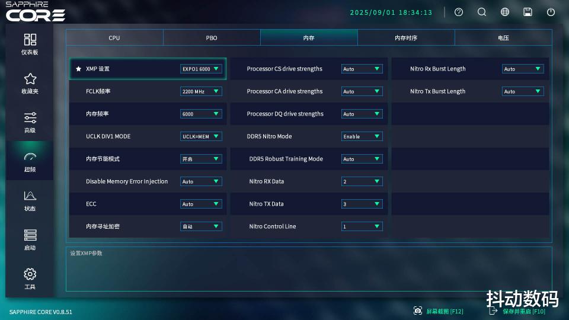Image resolution: width=569 pixels, height=320 pixels.
Task: Select the 内存 tab
Action: click(309, 38)
